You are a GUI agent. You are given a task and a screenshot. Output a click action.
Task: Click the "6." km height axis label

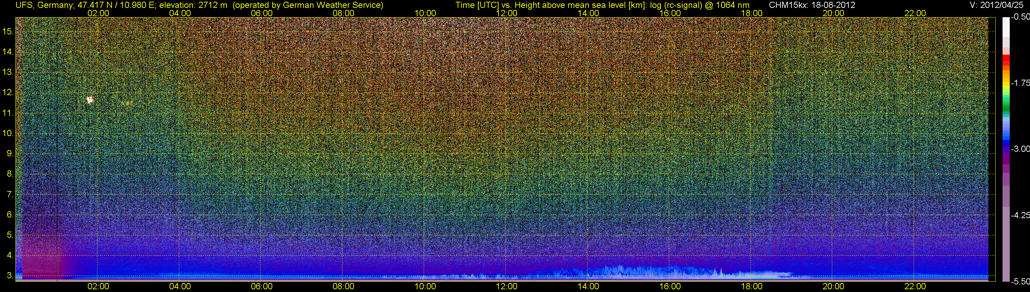click(10, 214)
